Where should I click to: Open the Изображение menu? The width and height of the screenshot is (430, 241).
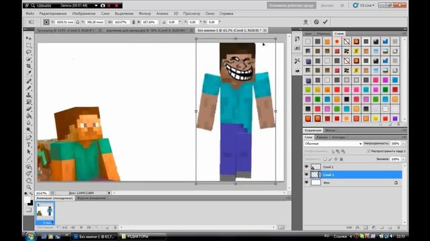pos(83,13)
